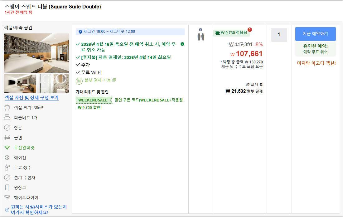Viewport: 343px width, 217px height.
Task: Click the 체크인 19:00 ~ 체크아웃 12:00 banner
Action: 130,32
